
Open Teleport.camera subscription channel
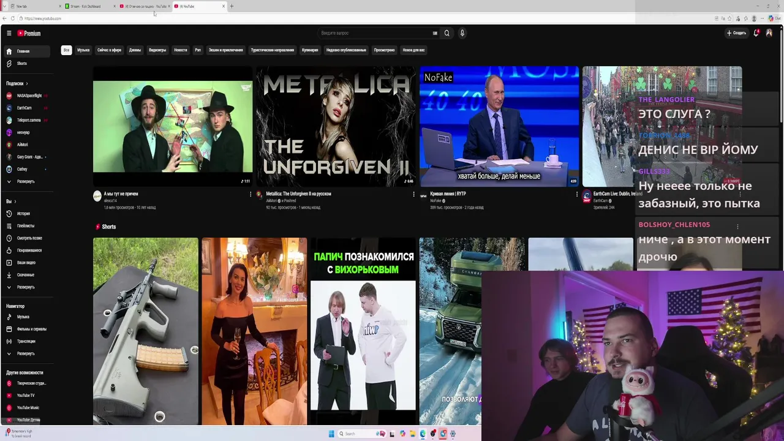(x=28, y=120)
